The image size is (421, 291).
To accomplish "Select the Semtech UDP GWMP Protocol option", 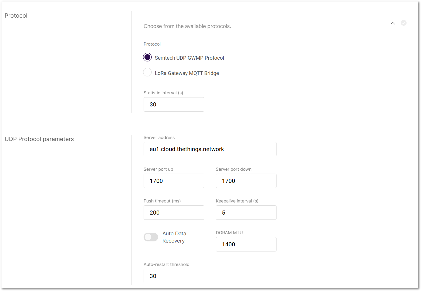I will click(147, 57).
